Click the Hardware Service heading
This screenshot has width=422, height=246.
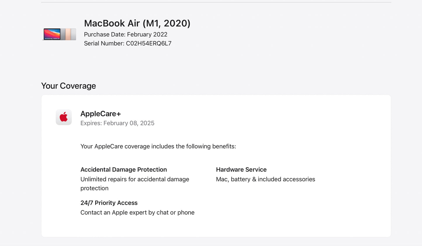coord(241,170)
